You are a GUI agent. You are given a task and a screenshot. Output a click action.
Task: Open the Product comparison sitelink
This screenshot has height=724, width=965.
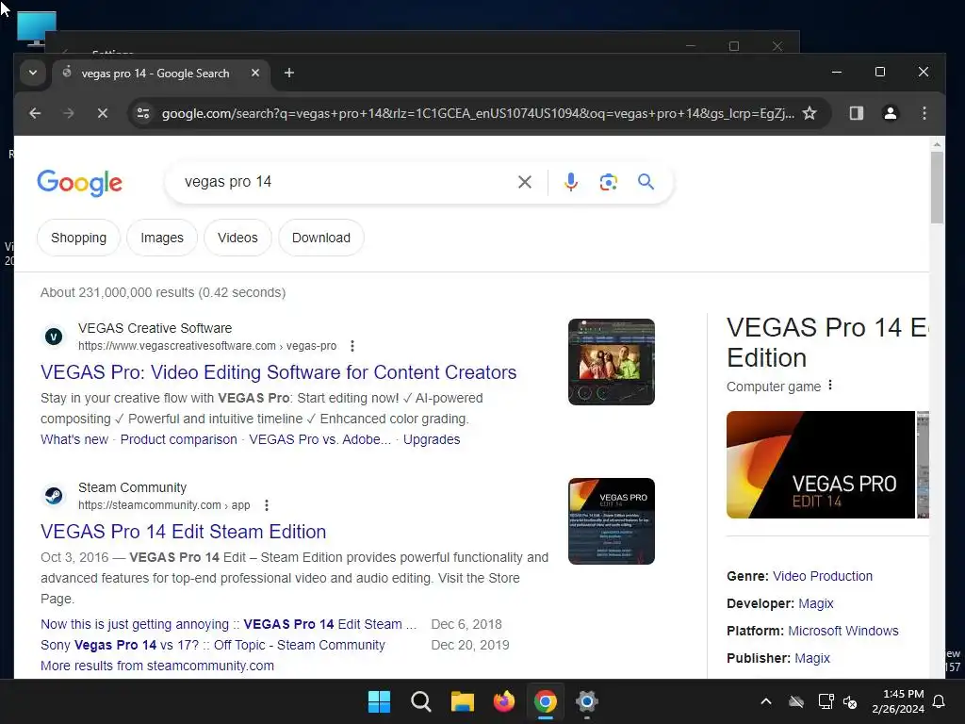(x=178, y=439)
